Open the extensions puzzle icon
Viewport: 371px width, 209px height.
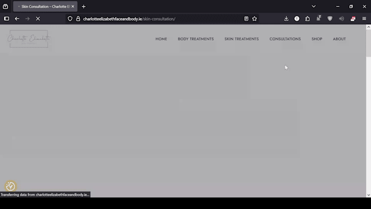[x=307, y=19]
